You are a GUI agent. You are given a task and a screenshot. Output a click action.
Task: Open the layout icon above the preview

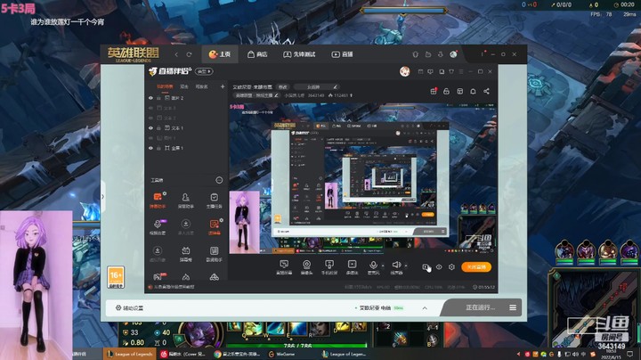point(460,91)
